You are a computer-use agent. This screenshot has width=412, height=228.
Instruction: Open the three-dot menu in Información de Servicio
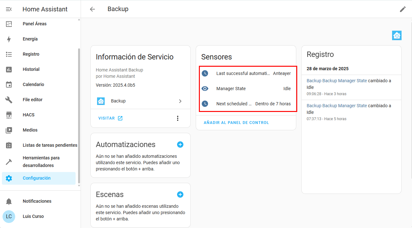(x=178, y=118)
